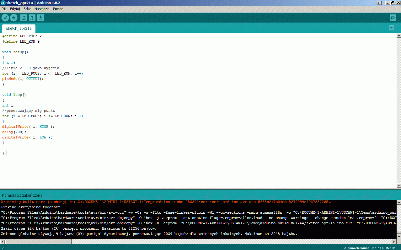Create a new sketch with New icon
Screen dimensions: 401x250
point(24,18)
